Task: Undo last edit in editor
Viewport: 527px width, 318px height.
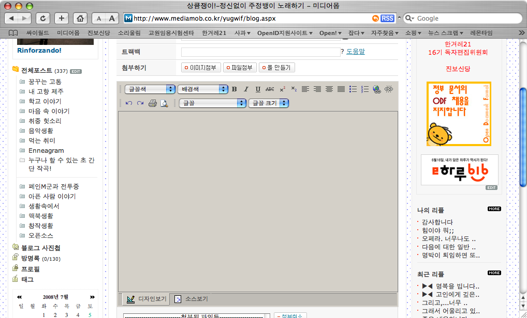Action: point(129,103)
